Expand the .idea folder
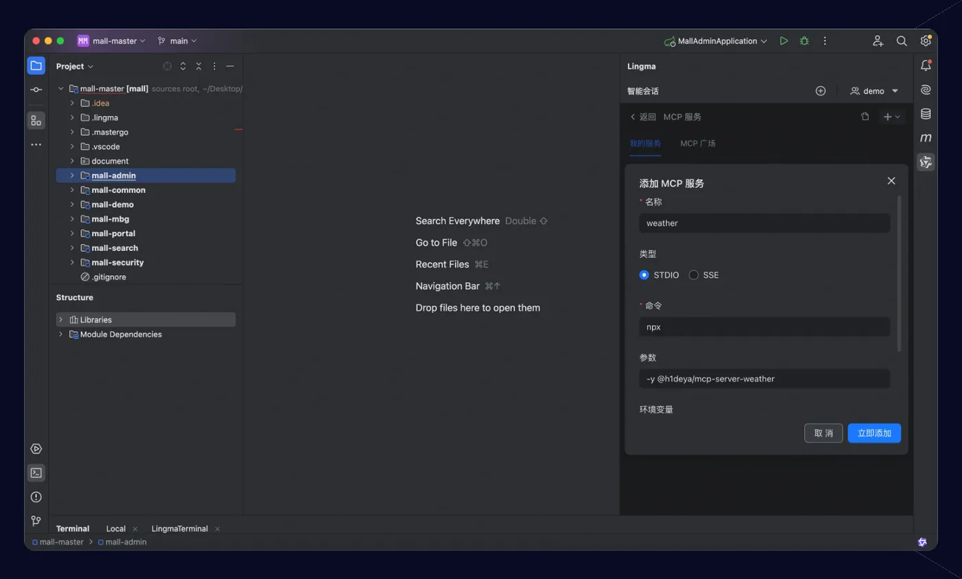Image resolution: width=962 pixels, height=579 pixels. coord(72,103)
